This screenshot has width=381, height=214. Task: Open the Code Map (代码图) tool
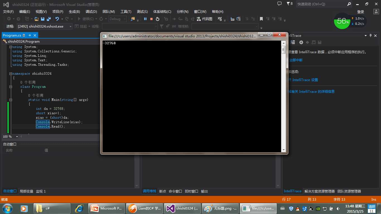point(204,19)
